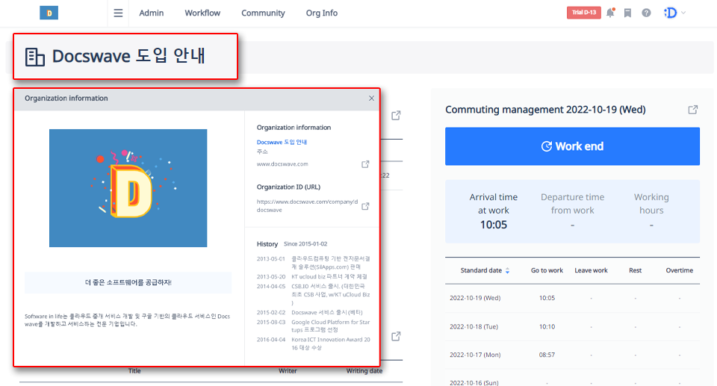Click the company URL text under Organization ID
This screenshot has height=386, width=717.
click(307, 206)
